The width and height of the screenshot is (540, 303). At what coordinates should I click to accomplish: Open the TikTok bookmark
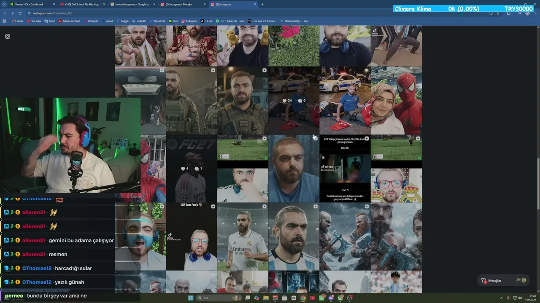pos(207,21)
